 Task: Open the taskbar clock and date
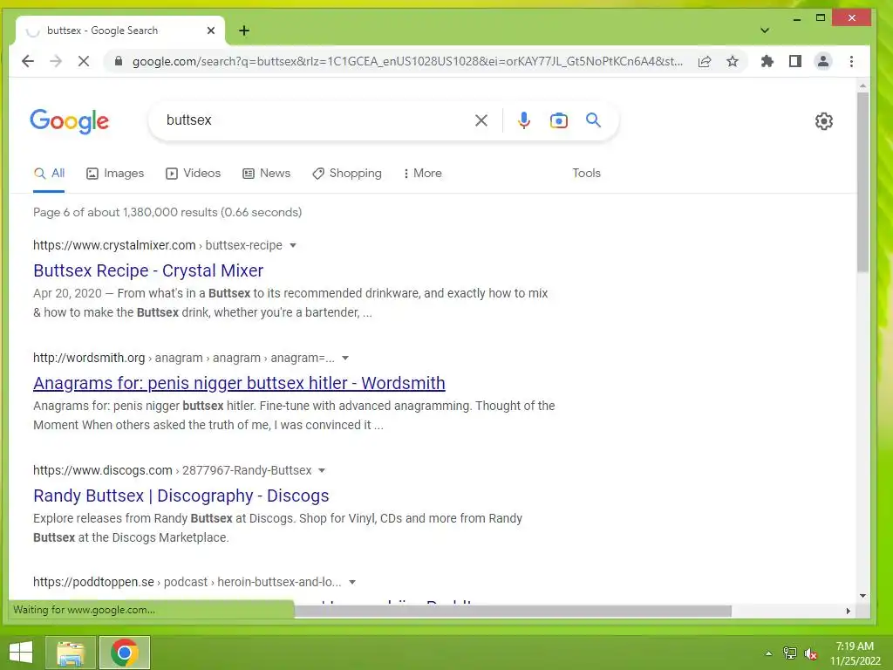[855, 653]
